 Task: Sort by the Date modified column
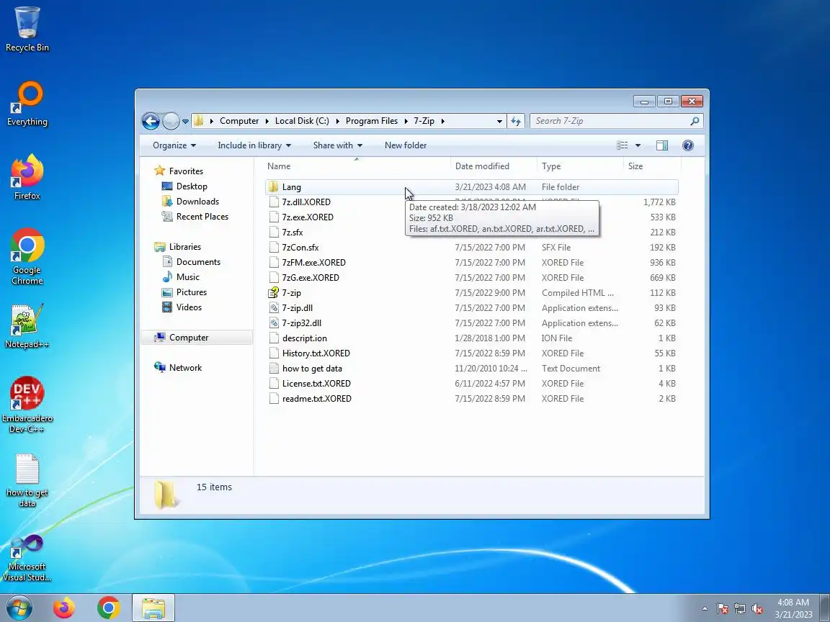[x=494, y=166]
